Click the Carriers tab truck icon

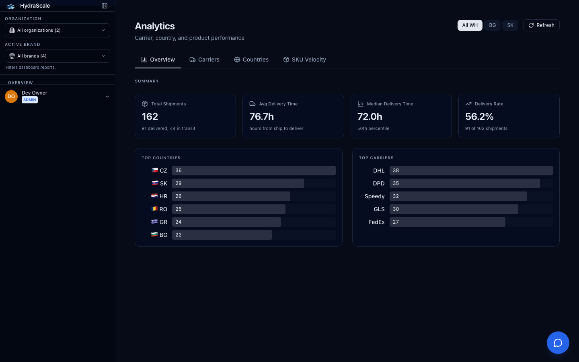click(x=193, y=60)
